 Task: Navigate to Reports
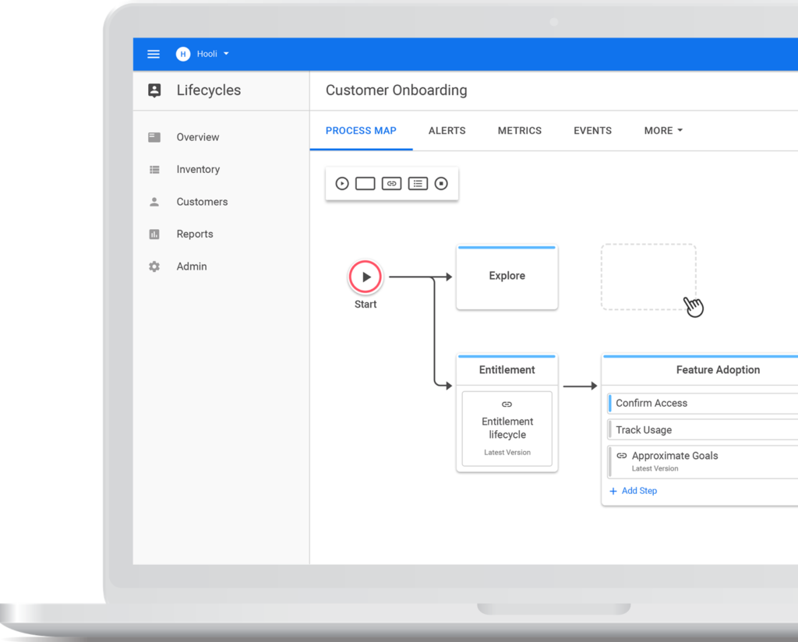click(195, 234)
